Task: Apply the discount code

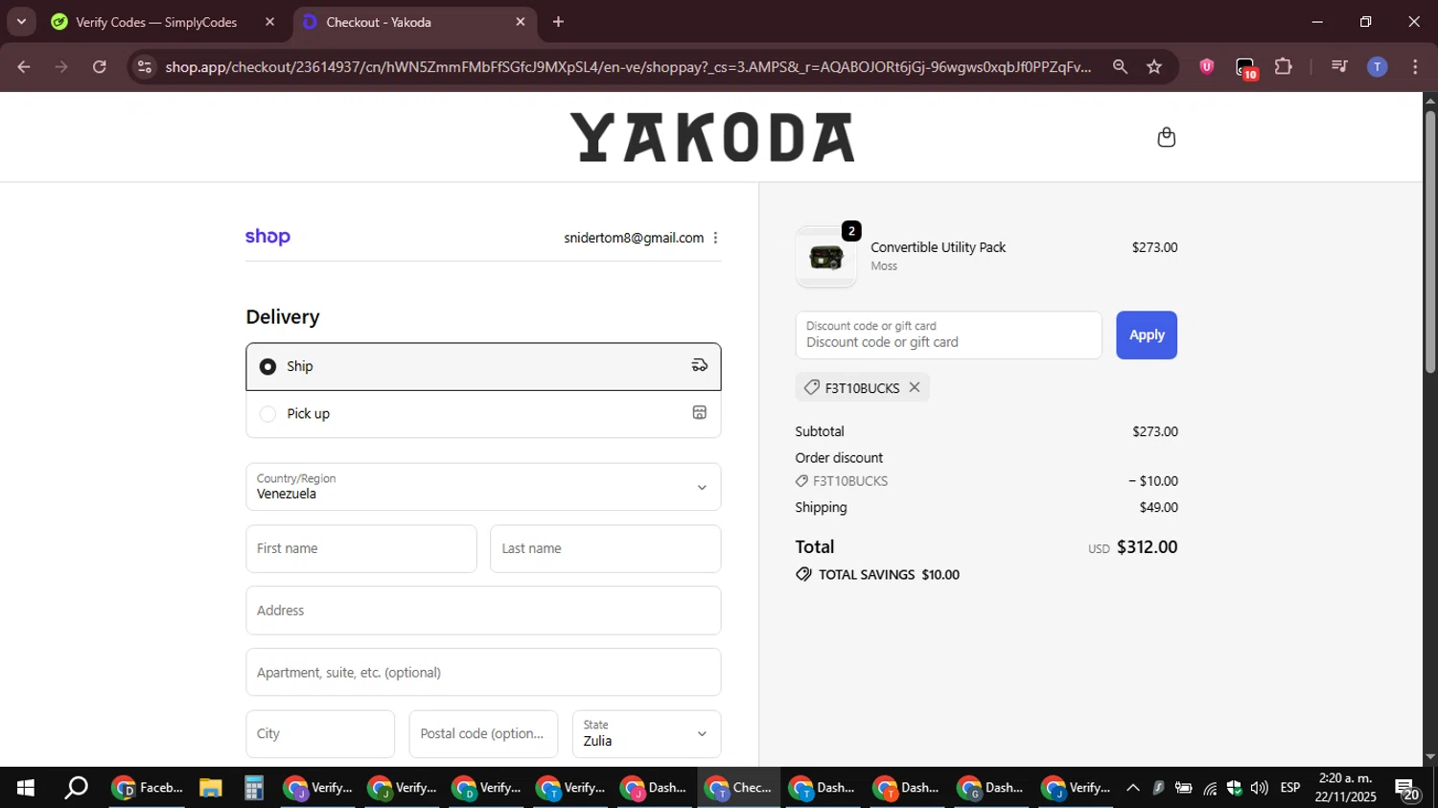Action: tap(1147, 335)
